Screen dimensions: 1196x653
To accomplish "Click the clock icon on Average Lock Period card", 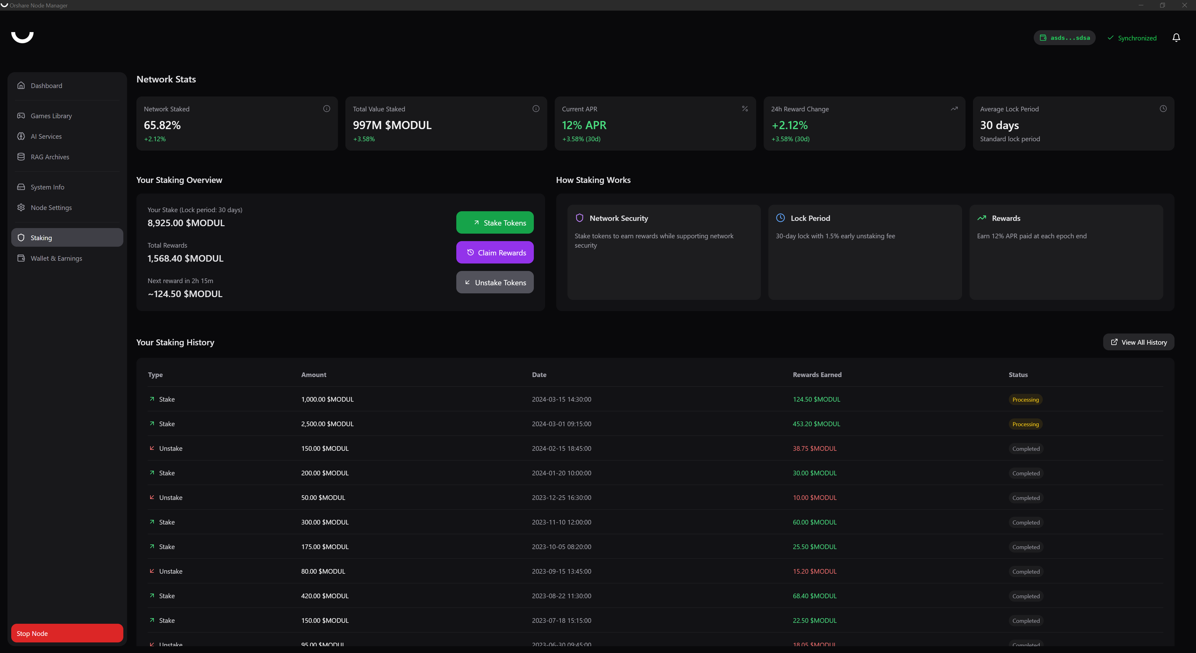I will [x=1163, y=108].
